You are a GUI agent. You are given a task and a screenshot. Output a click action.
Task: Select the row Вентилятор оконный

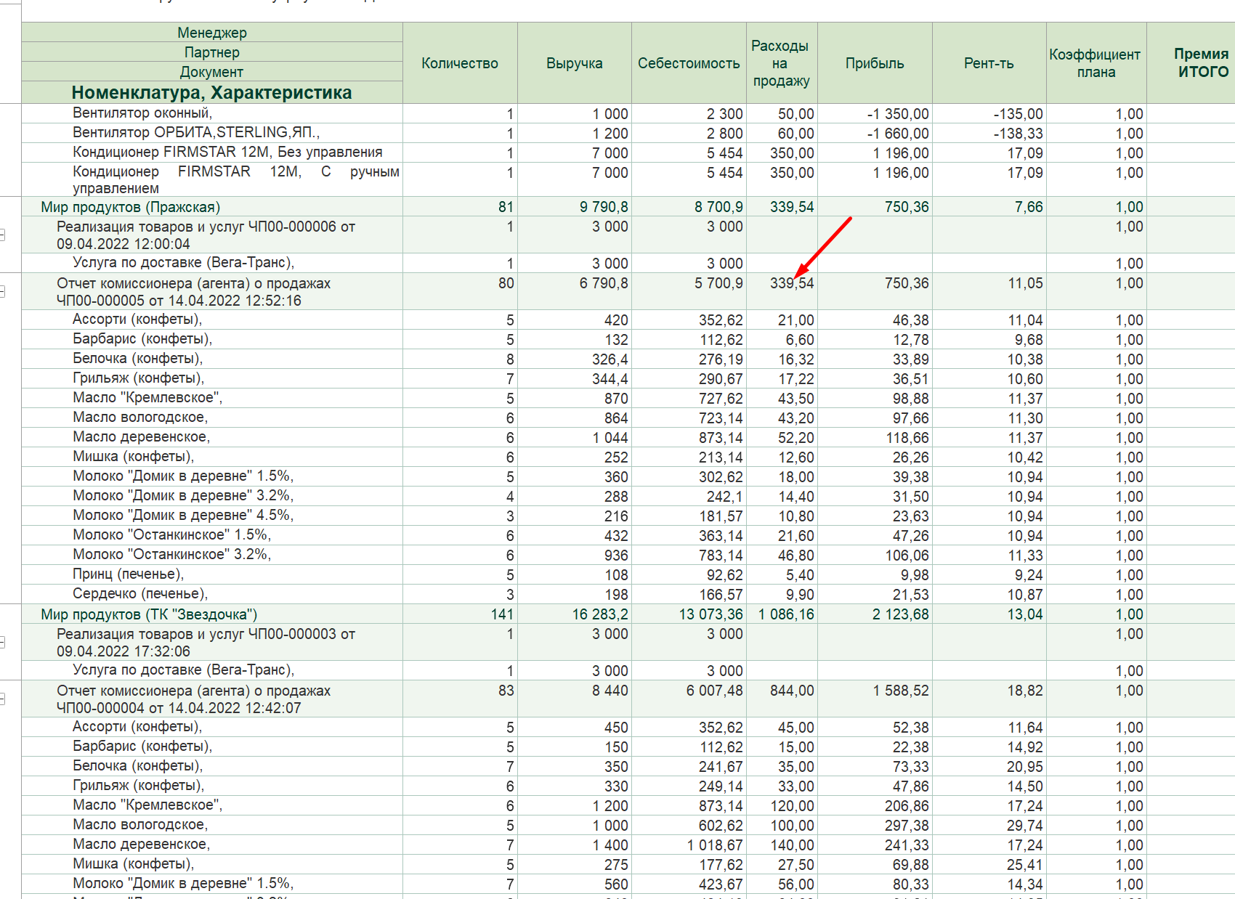(142, 113)
